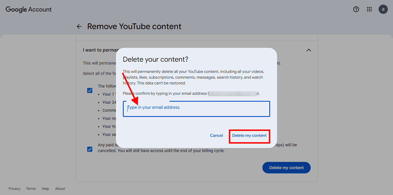The image size is (393, 195).
Task: Collapse the 'I want to permanently' section chevron
Action: (309, 50)
